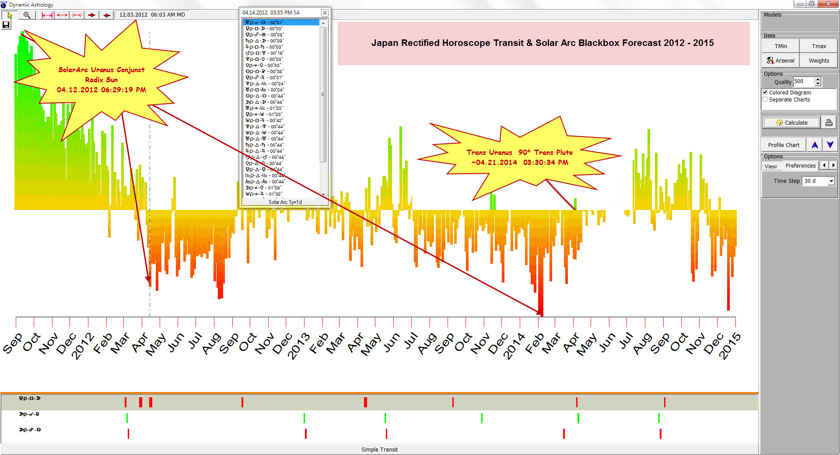Click the fit-to-range magenta bars icon

click(x=47, y=15)
